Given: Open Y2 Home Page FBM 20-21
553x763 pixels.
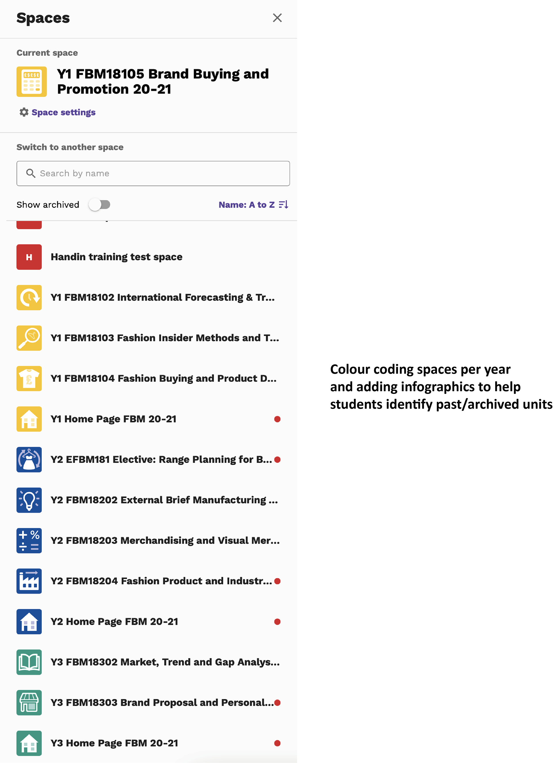Looking at the screenshot, I should [x=114, y=622].
